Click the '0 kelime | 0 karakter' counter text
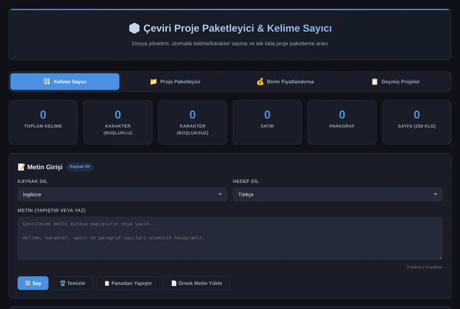The image size is (460, 309). click(x=424, y=267)
